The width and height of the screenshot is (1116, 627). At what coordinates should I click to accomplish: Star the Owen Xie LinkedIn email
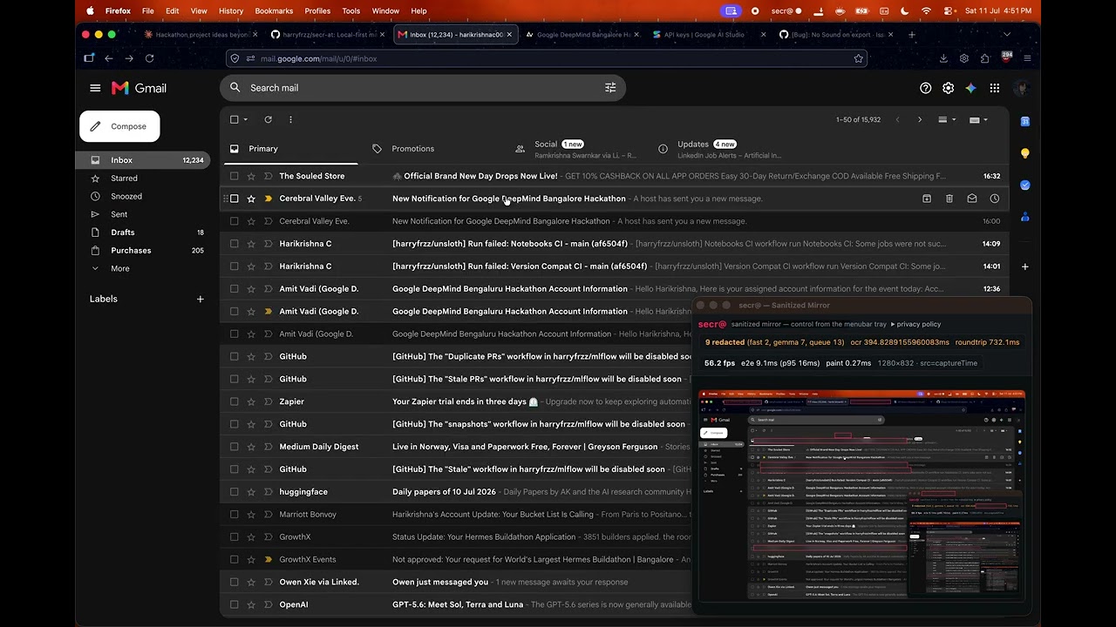pyautogui.click(x=251, y=582)
